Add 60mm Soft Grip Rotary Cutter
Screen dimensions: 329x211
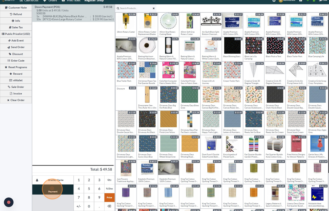pos(190,25)
